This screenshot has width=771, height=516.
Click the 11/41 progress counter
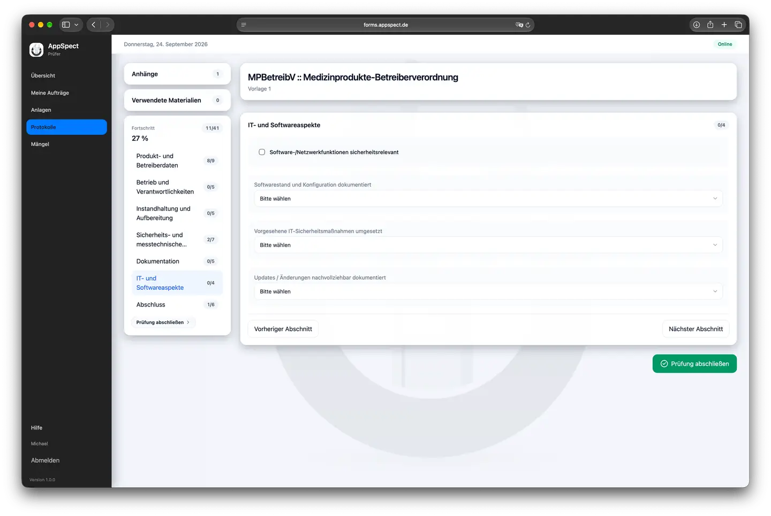[213, 128]
